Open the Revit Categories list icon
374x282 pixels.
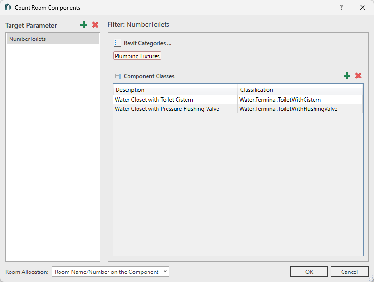(x=118, y=43)
